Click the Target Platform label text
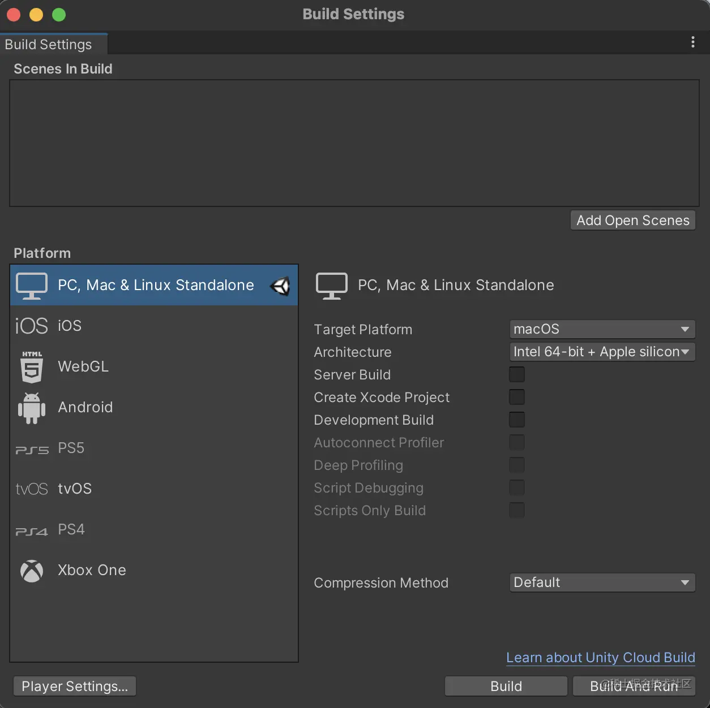Screen dimensions: 710x708 click(x=363, y=330)
